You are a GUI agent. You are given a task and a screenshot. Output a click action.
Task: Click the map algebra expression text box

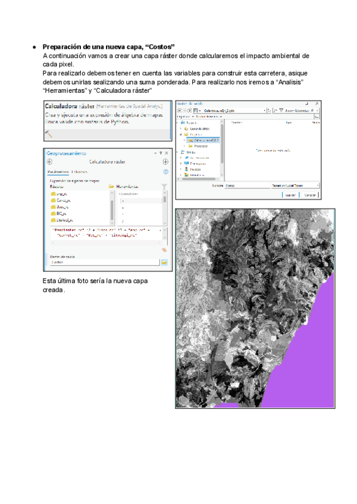click(107, 233)
